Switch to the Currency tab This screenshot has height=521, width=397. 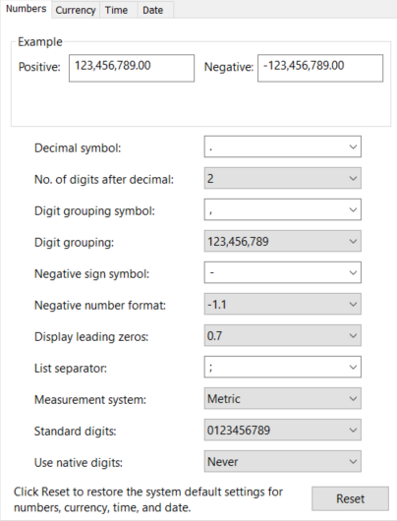click(x=76, y=10)
